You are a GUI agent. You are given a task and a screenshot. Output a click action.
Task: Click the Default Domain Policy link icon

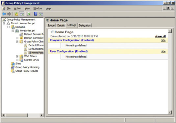tap(21, 34)
